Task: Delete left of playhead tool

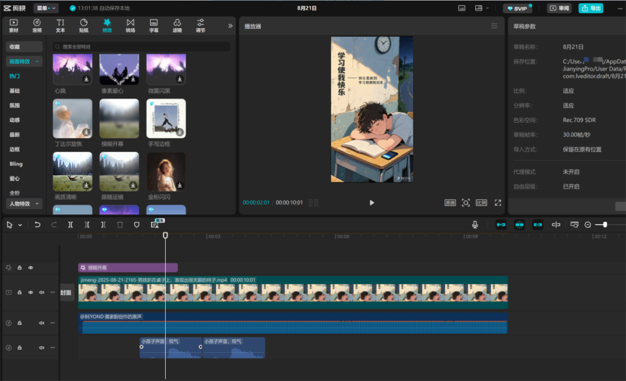Action: [x=86, y=225]
